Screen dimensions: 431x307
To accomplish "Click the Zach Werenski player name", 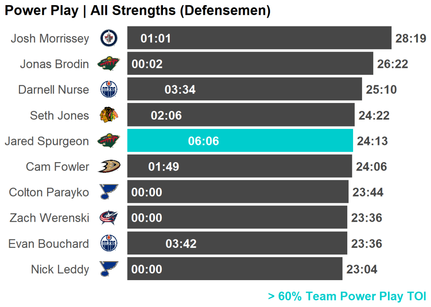I will [x=49, y=218].
